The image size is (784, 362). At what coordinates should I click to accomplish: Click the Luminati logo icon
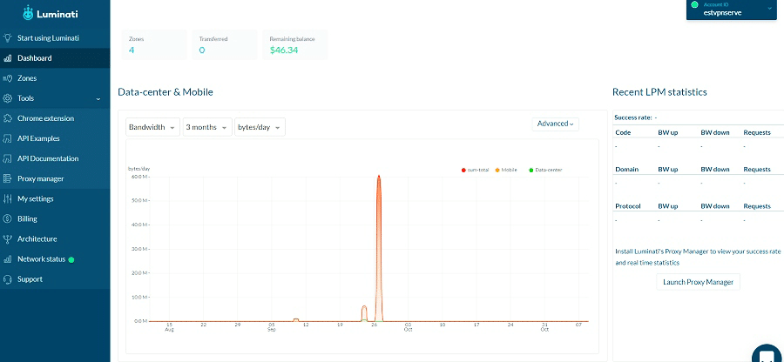29,13
